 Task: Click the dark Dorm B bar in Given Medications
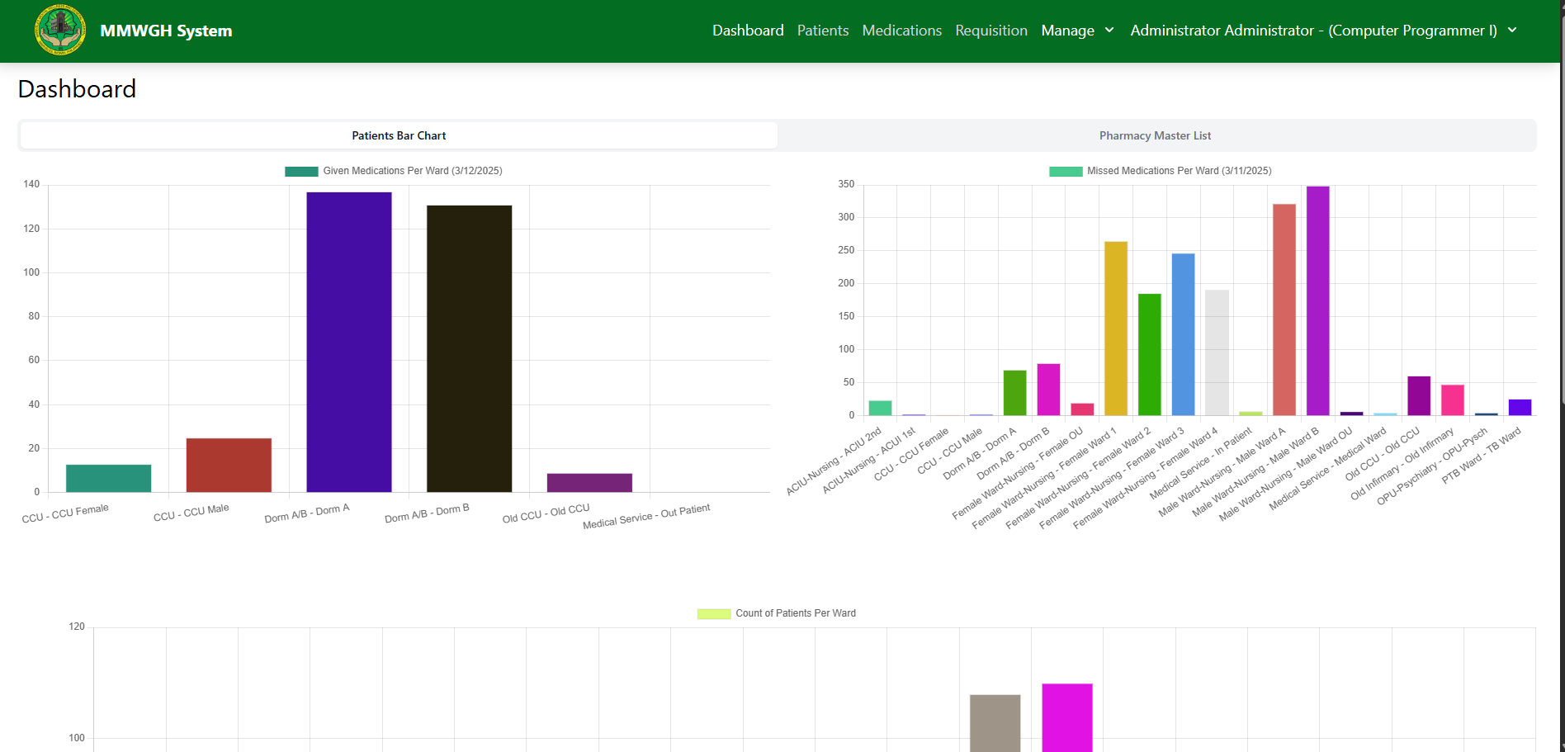coord(469,348)
